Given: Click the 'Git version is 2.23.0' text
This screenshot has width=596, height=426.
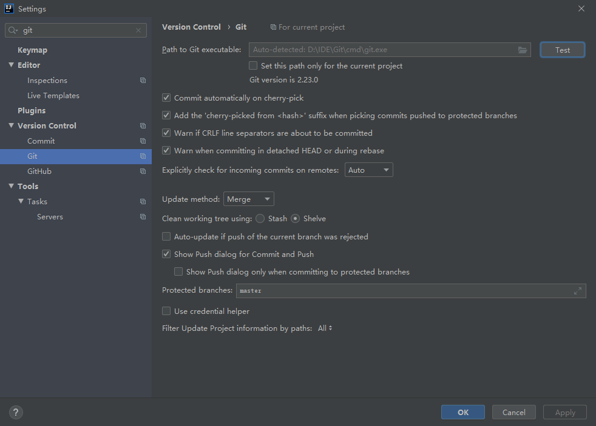Looking at the screenshot, I should pyautogui.click(x=283, y=80).
